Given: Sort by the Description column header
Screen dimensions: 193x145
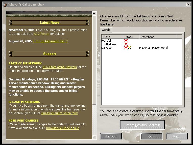Looking at the screenshot, I should coord(158,37).
